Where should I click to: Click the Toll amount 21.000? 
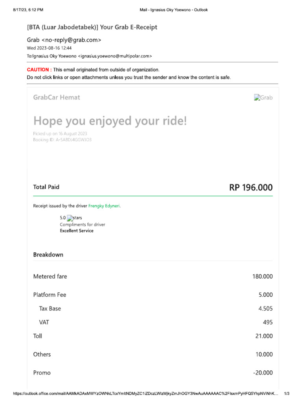coord(264,336)
